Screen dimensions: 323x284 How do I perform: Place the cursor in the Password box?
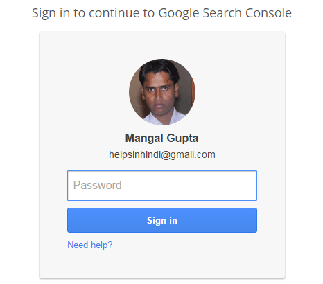[162, 186]
